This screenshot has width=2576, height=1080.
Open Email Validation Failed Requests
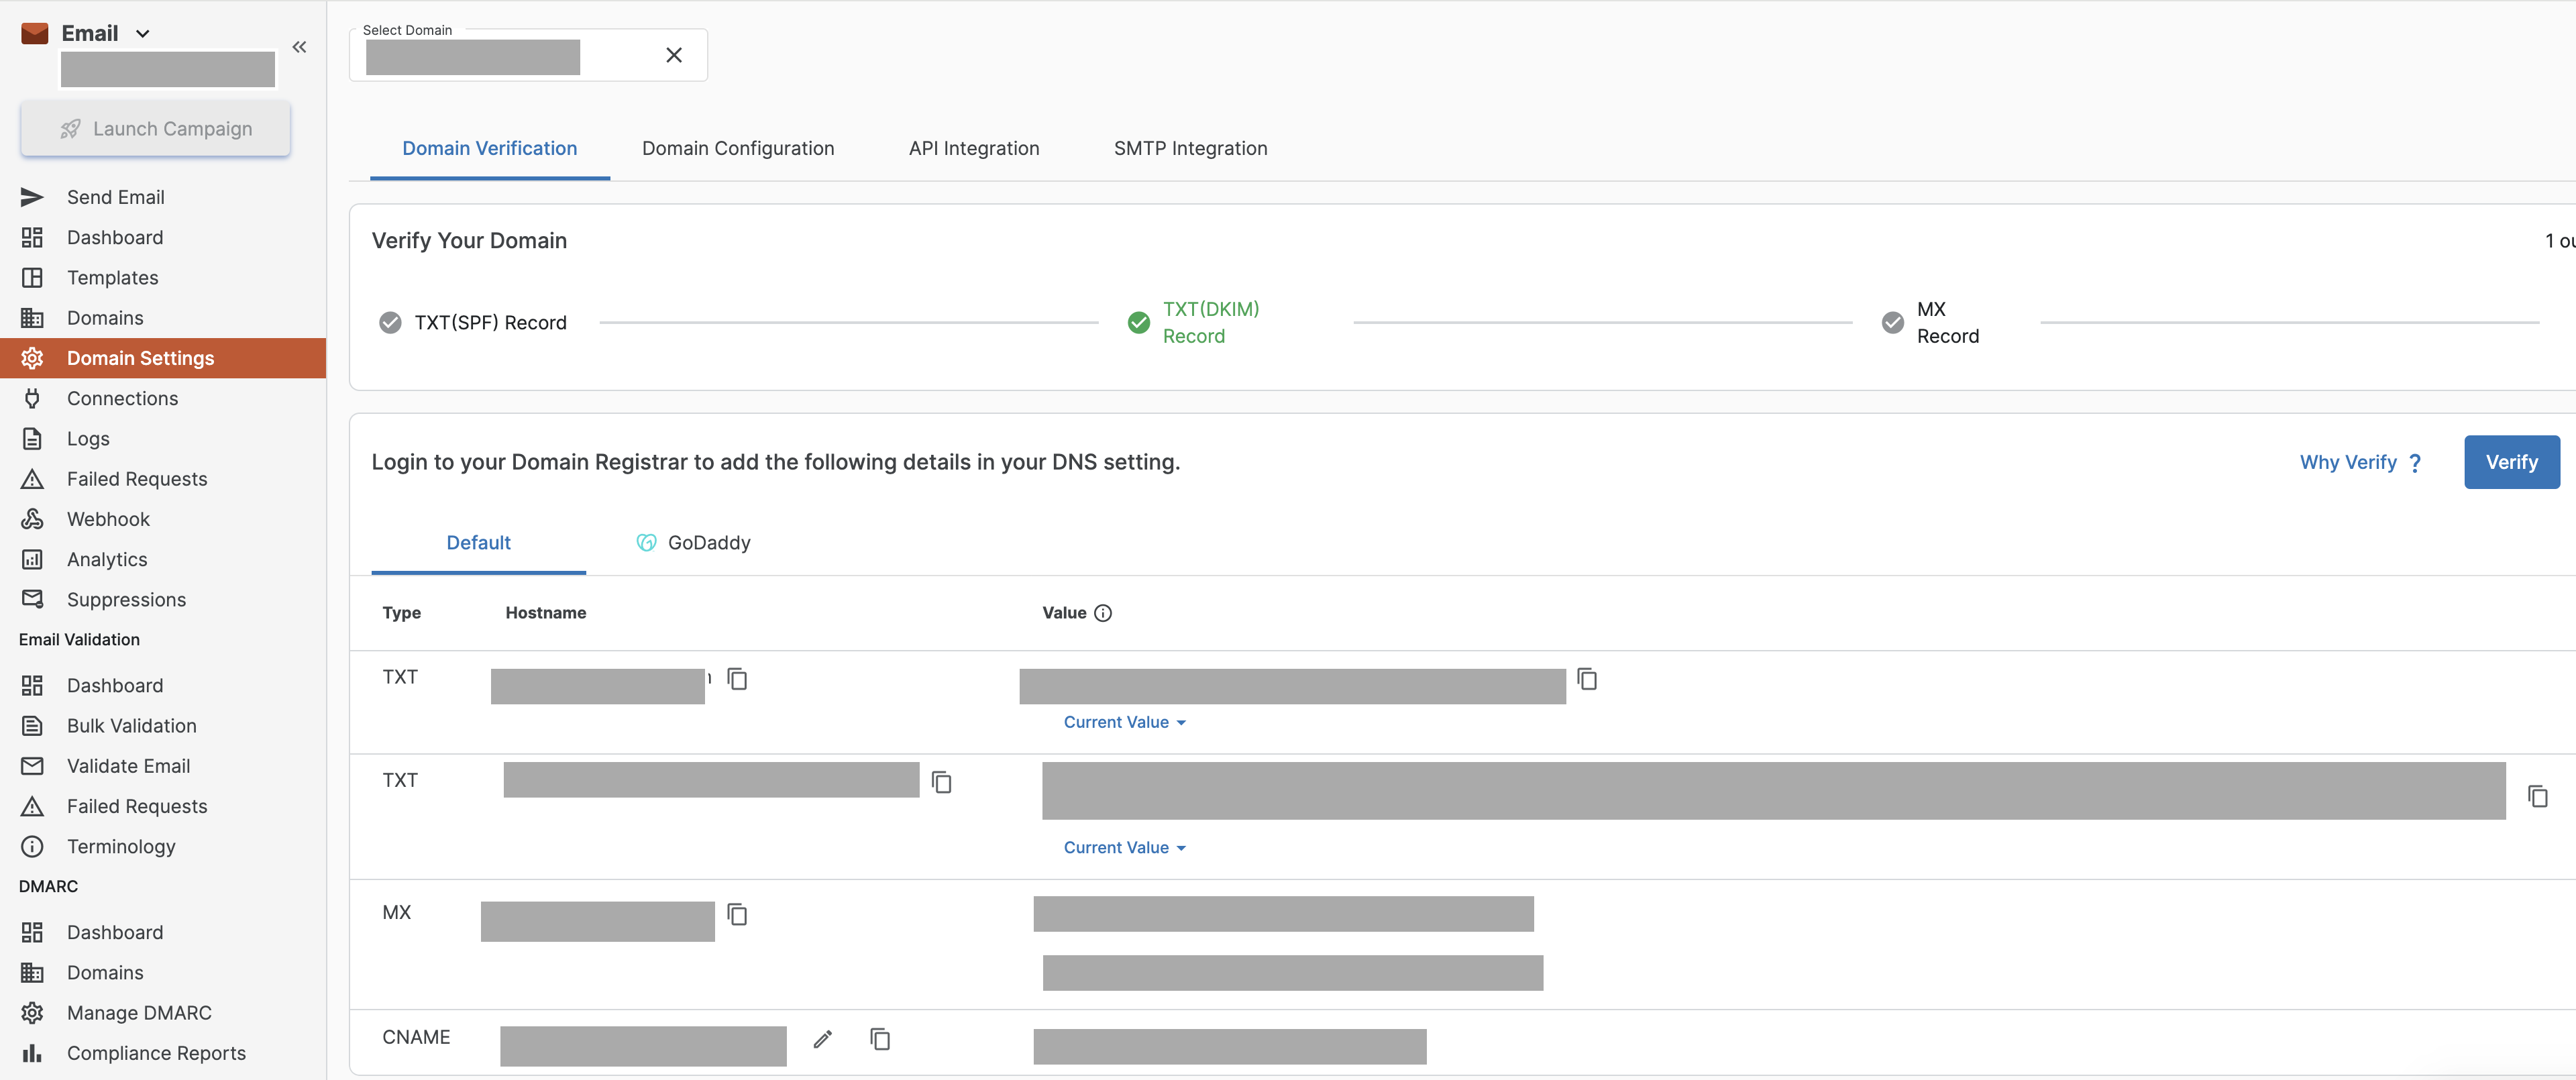point(163,806)
